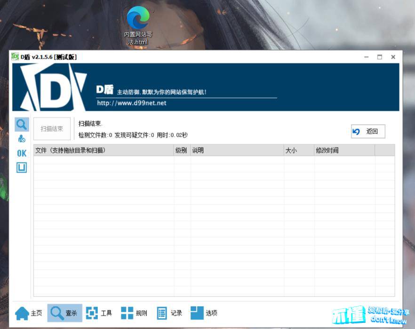Open the 记录 records tab
Screen dimensions: 415x329
coord(169,313)
